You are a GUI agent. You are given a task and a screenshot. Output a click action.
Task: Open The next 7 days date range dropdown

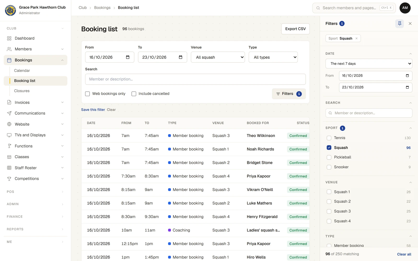point(369,64)
